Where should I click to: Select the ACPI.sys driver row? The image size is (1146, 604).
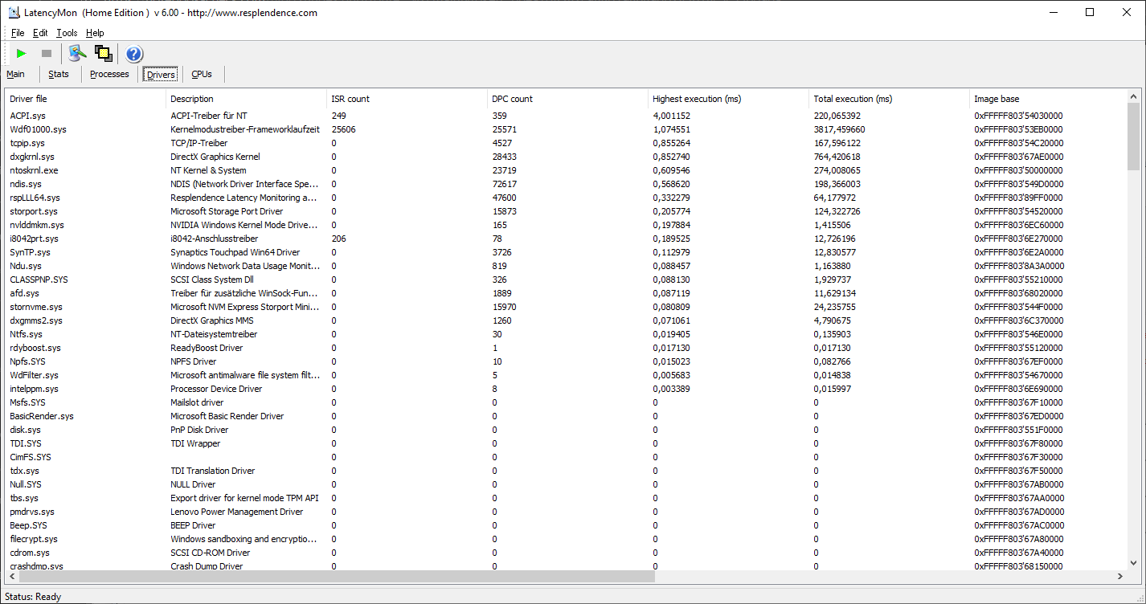tap(567, 116)
